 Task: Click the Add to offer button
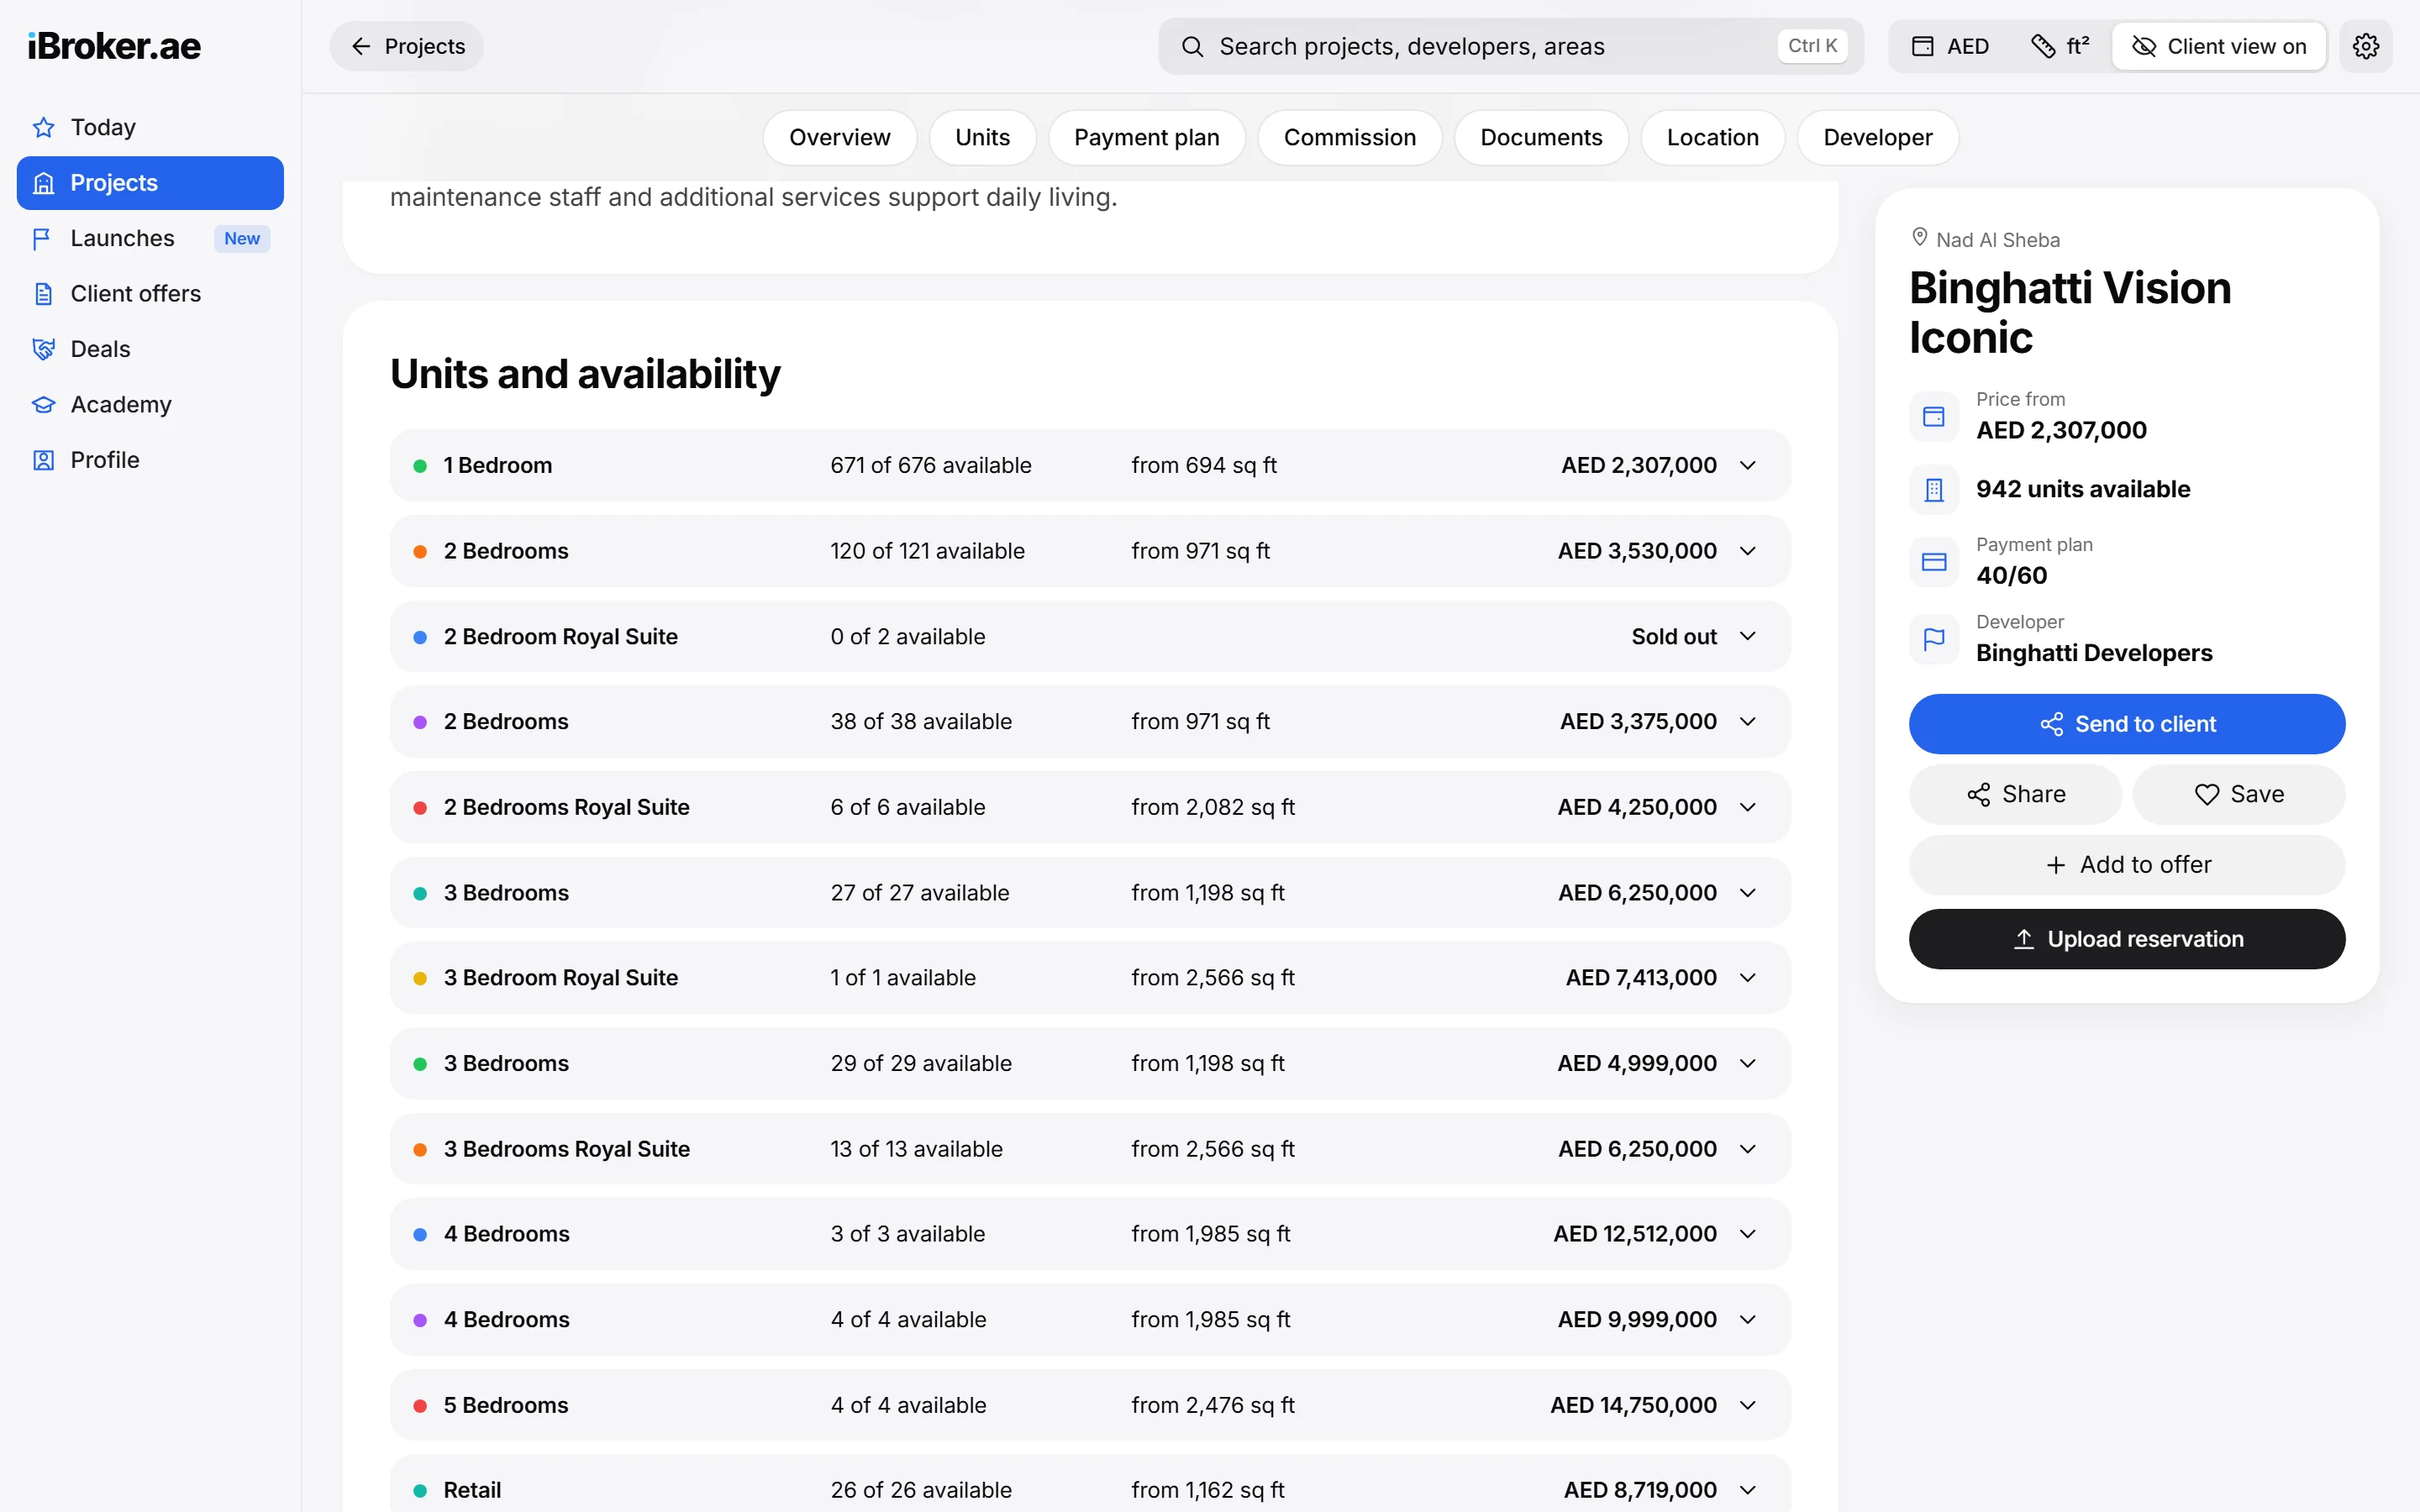tap(2126, 865)
